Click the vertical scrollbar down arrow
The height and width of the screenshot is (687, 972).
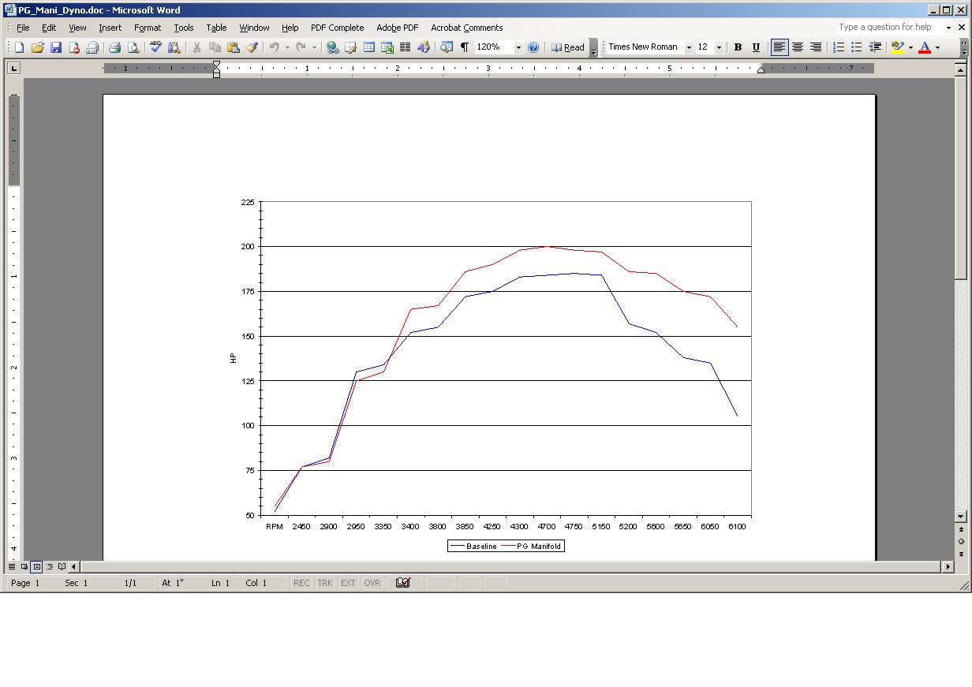coord(961,517)
